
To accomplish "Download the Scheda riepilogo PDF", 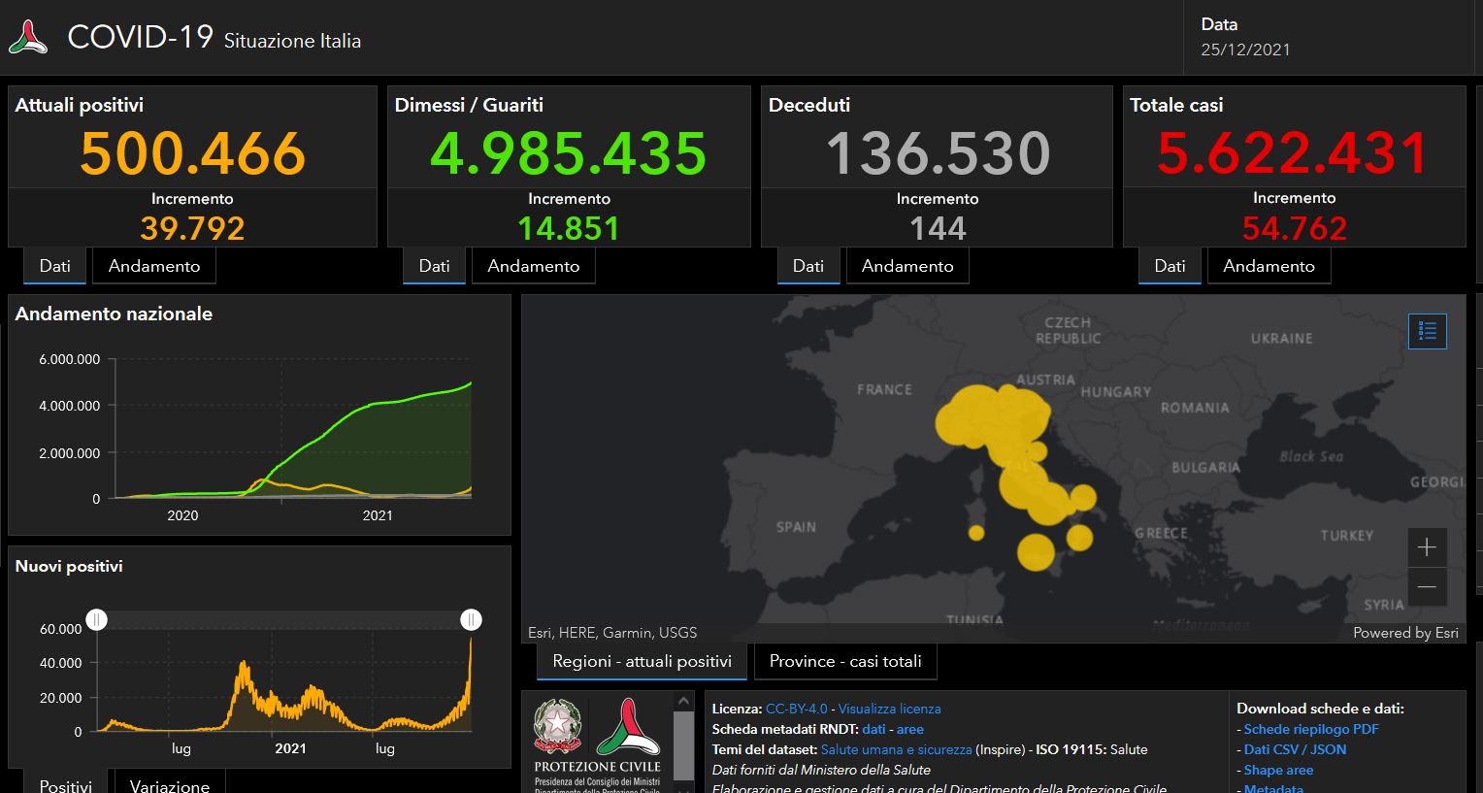I will click(x=1310, y=729).
